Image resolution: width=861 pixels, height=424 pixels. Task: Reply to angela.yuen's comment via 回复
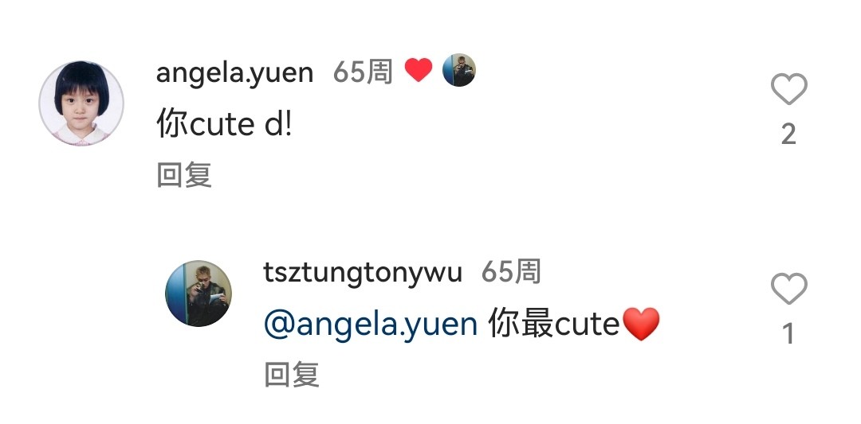(x=184, y=175)
